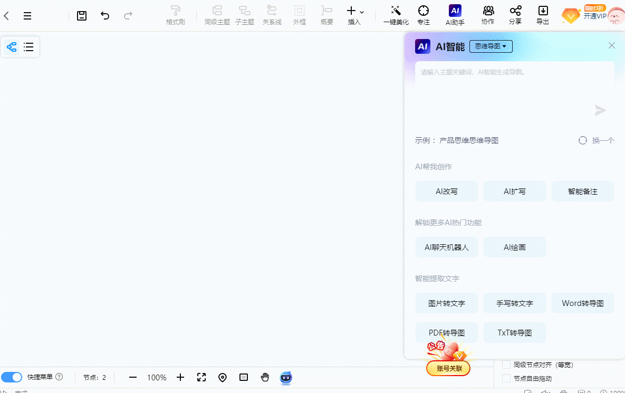The width and height of the screenshot is (625, 393).
Task: Apply 一键美化 one-click beautify
Action: pos(396,15)
